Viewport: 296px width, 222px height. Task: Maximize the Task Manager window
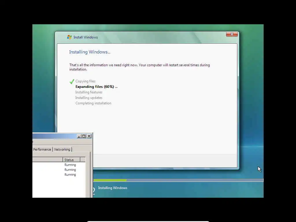coord(84,136)
